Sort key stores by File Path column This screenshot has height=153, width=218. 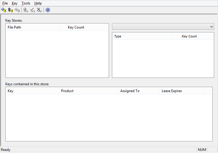[32, 27]
